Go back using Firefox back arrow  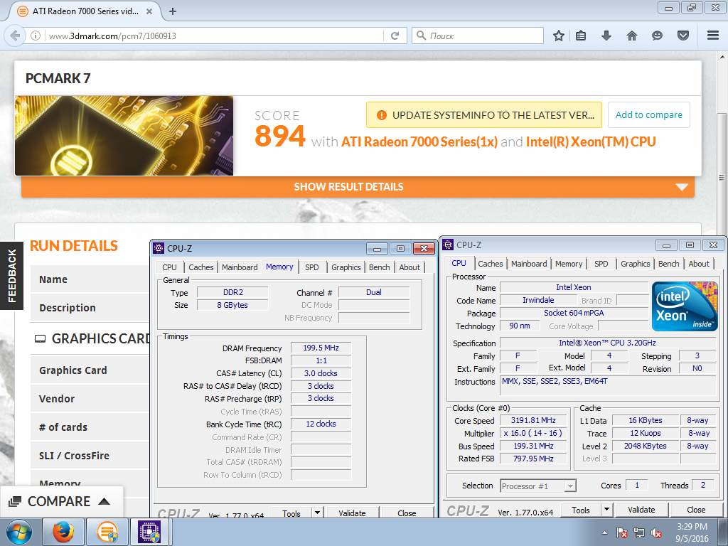[15, 36]
